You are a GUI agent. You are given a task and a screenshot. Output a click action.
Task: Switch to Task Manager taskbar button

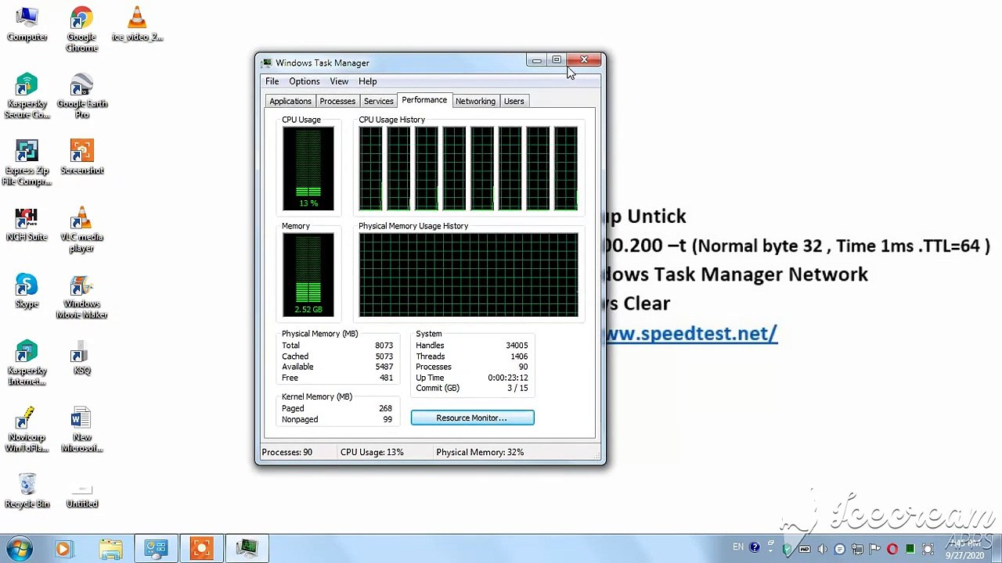[247, 549]
